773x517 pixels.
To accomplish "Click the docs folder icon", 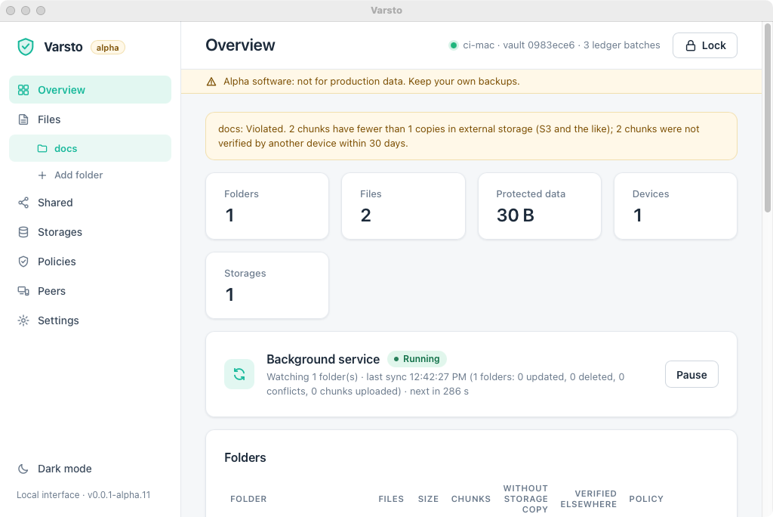I will click(43, 149).
